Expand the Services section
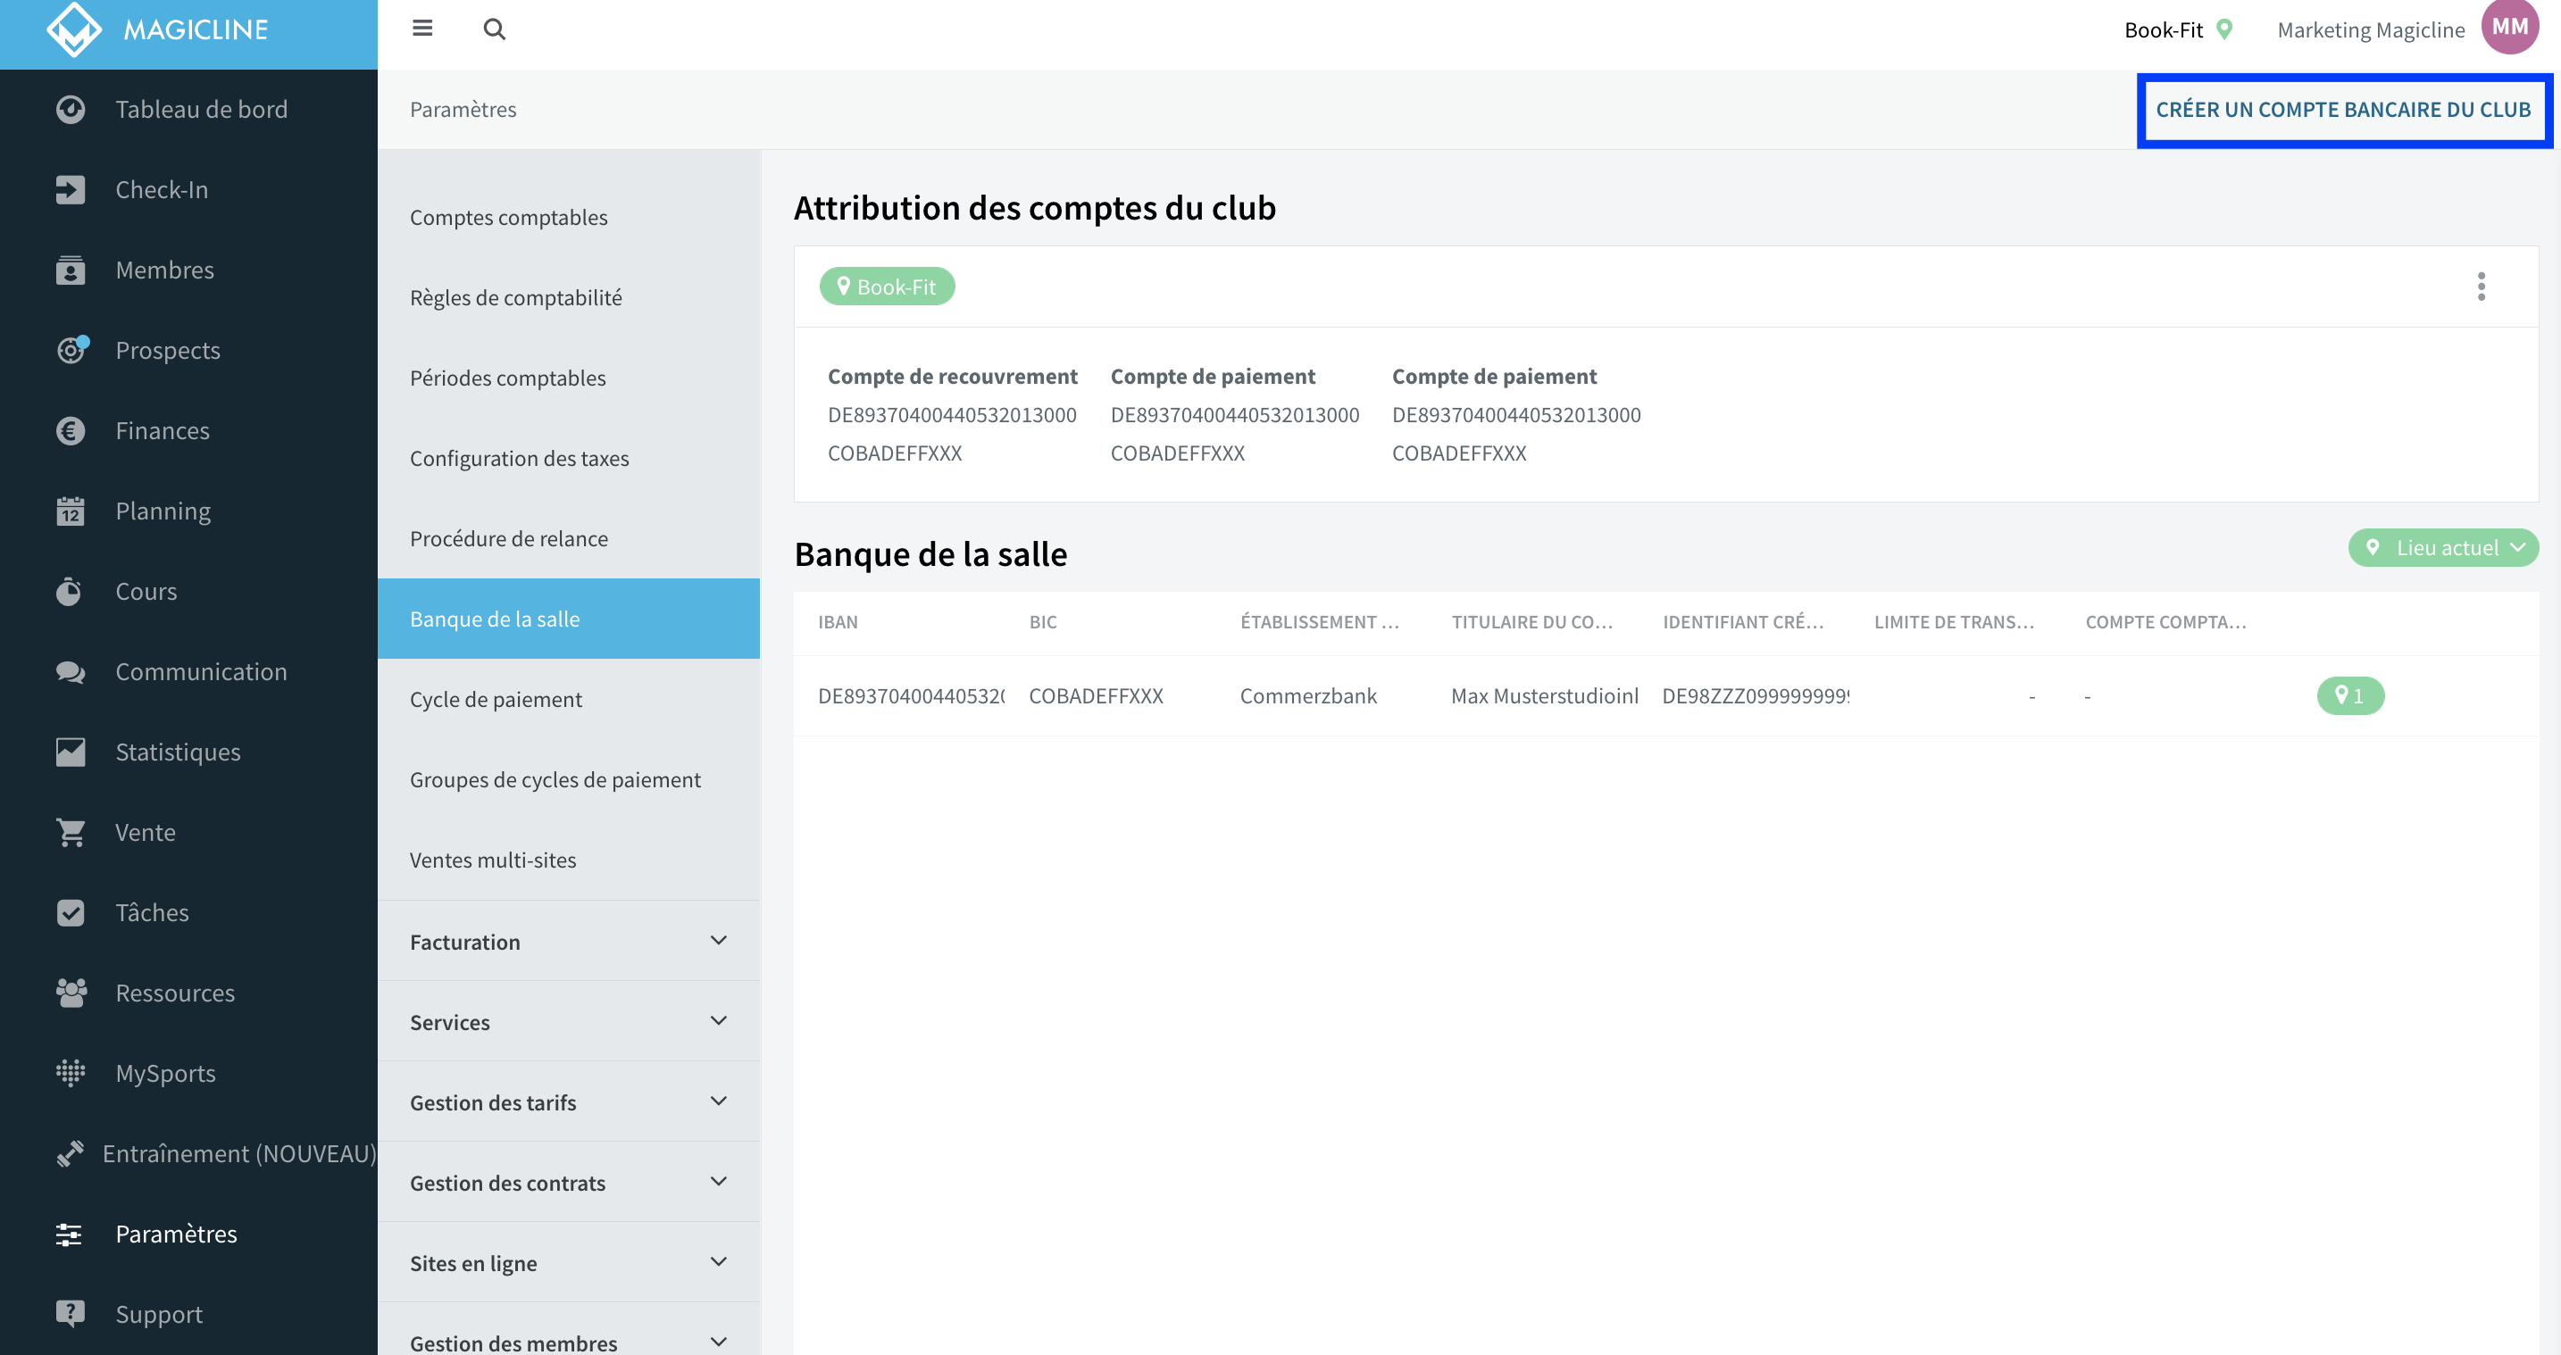This screenshot has width=2561, height=1355. click(569, 1022)
